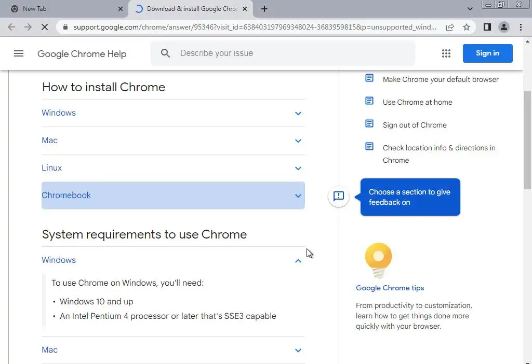The image size is (532, 364).
Task: Click the Sign in button
Action: 487,53
